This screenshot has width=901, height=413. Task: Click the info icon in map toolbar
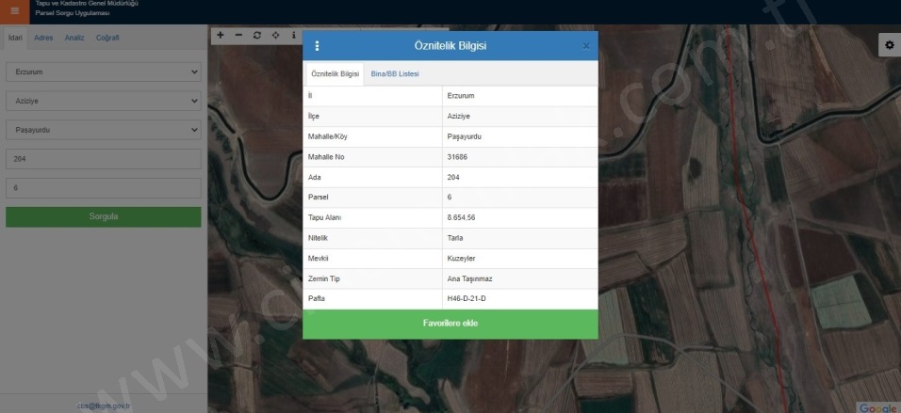[x=293, y=35]
